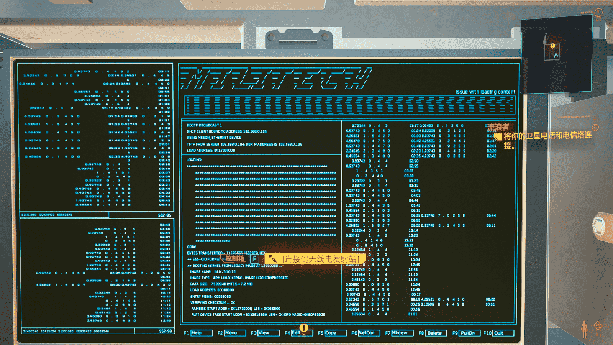Click the 'BOOTP BROADCAST 1' line
This screenshot has height=345, width=613.
click(204, 125)
